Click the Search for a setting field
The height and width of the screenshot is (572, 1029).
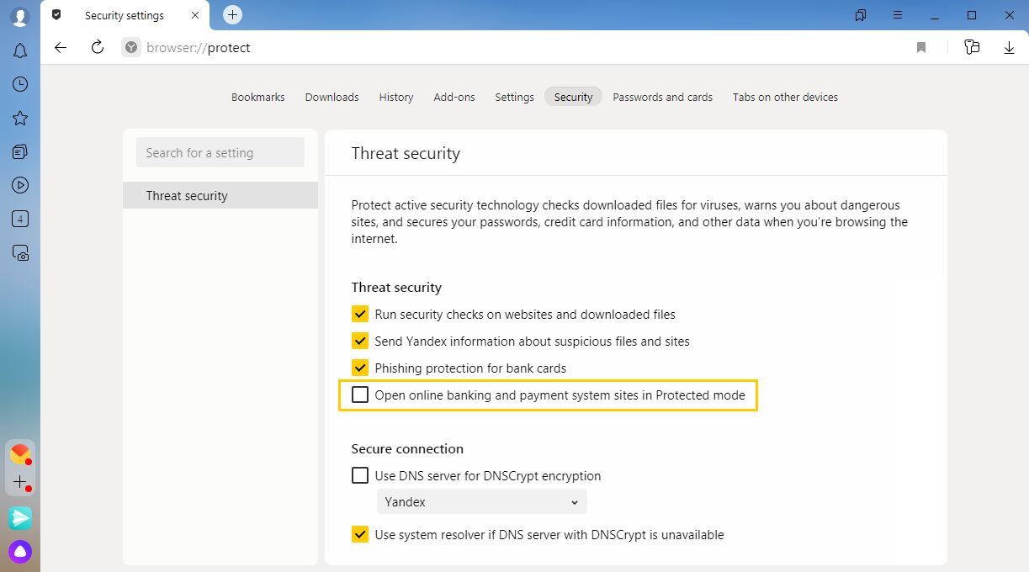[x=220, y=153]
